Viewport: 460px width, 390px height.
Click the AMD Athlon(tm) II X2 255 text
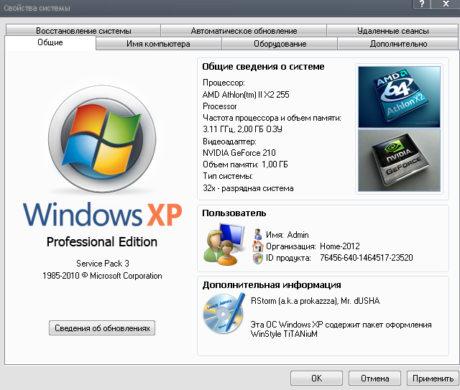click(x=246, y=95)
